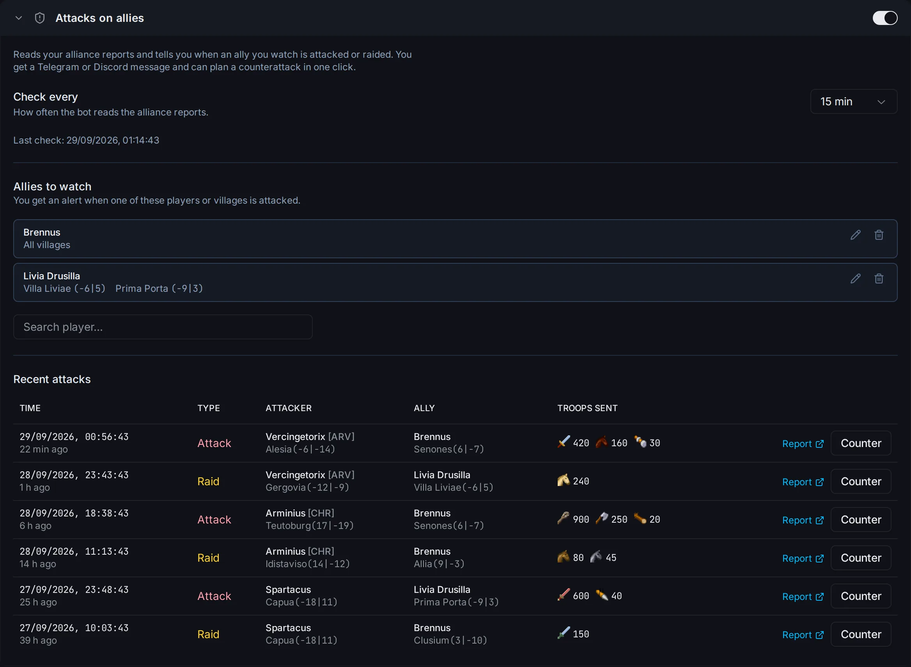Disable the Attacks on allies toggle
Viewport: 911px width, 667px height.
point(885,18)
